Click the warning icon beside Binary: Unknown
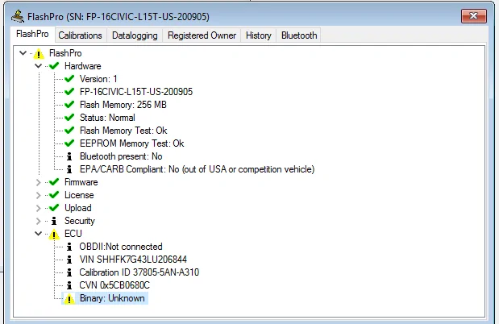 (69, 299)
